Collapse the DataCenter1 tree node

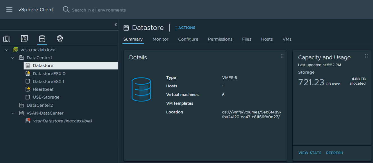[12, 57]
